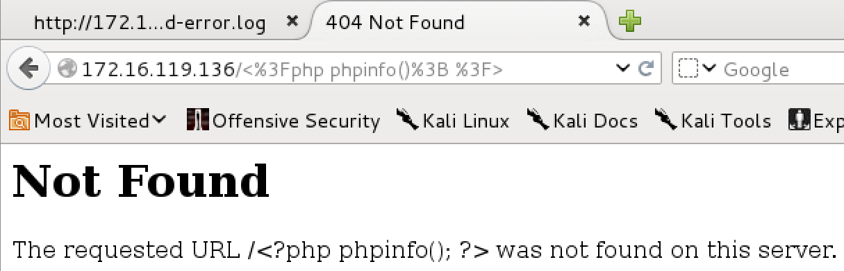Click the back navigation arrow button
This screenshot has height=271, width=844.
[x=28, y=68]
